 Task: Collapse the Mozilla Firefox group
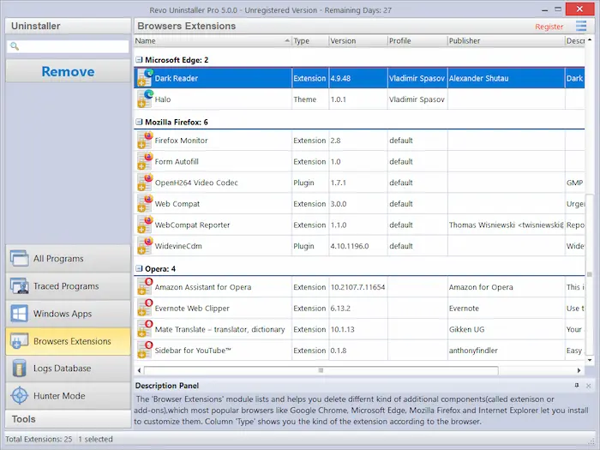(x=139, y=122)
